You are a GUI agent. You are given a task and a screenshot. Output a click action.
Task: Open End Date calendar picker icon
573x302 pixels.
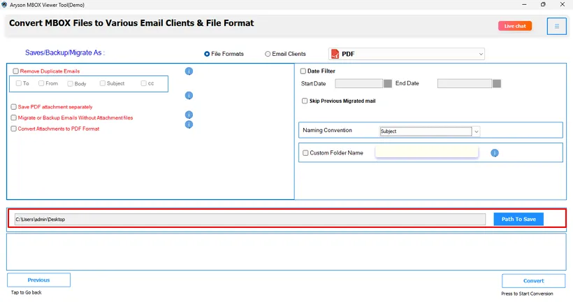[497, 83]
